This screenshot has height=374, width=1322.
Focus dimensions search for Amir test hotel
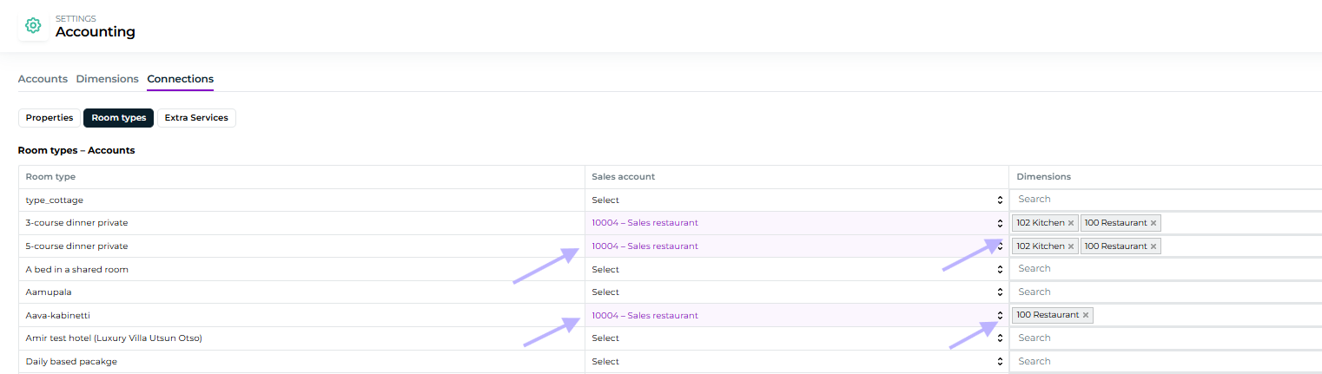click(x=1166, y=338)
